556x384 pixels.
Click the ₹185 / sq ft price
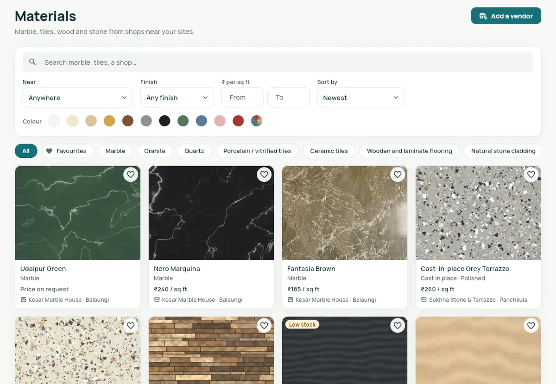tap(303, 289)
